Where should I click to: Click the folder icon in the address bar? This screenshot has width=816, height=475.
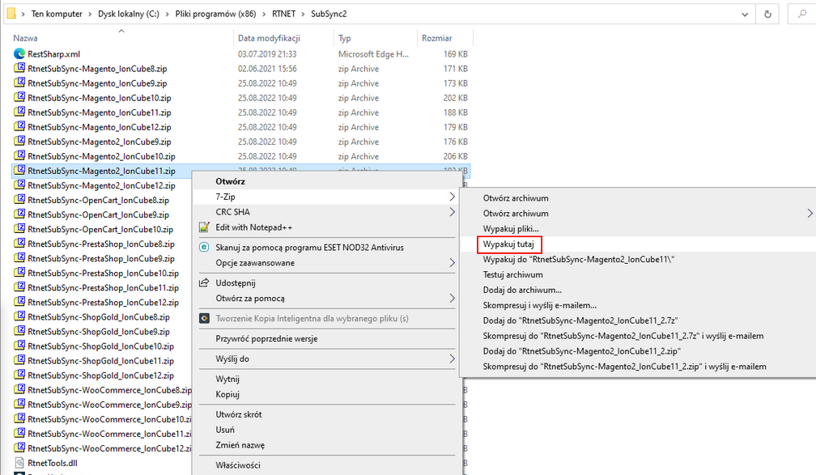point(11,14)
